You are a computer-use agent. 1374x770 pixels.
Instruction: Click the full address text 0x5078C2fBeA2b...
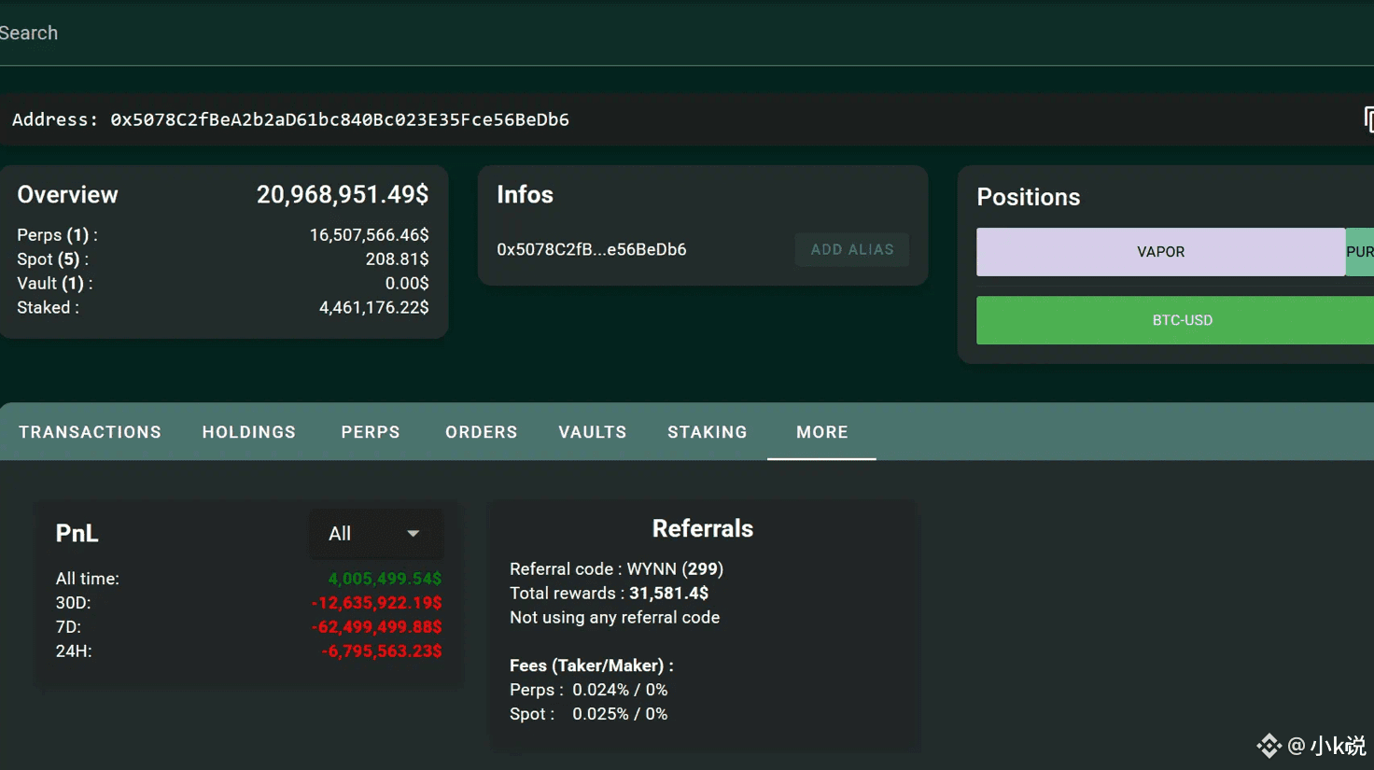pyautogui.click(x=340, y=119)
